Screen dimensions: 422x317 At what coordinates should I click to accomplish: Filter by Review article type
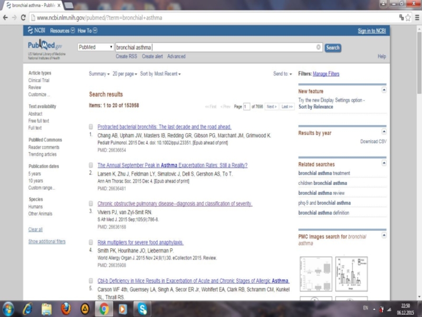[35, 87]
